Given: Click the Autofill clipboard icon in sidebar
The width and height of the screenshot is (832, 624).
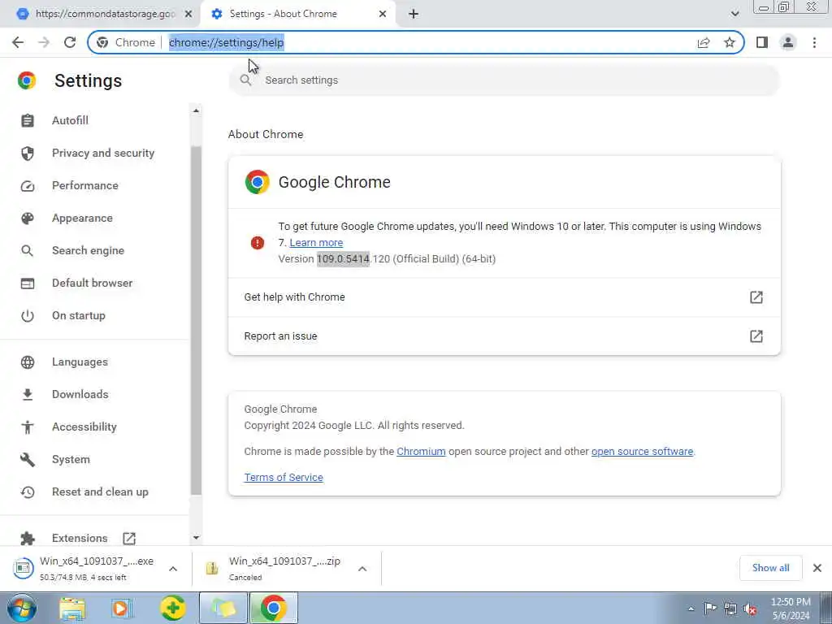Looking at the screenshot, I should [x=28, y=121].
